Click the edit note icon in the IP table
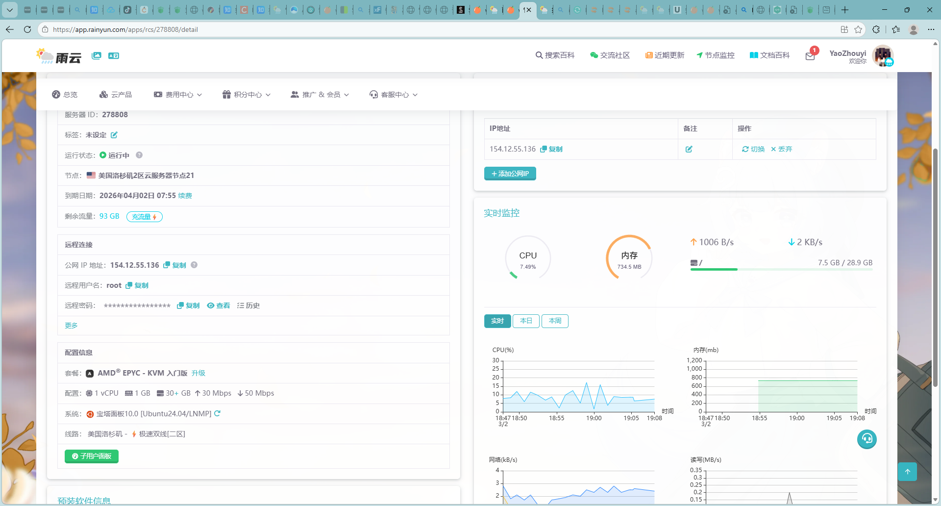The width and height of the screenshot is (941, 506). pyautogui.click(x=689, y=149)
